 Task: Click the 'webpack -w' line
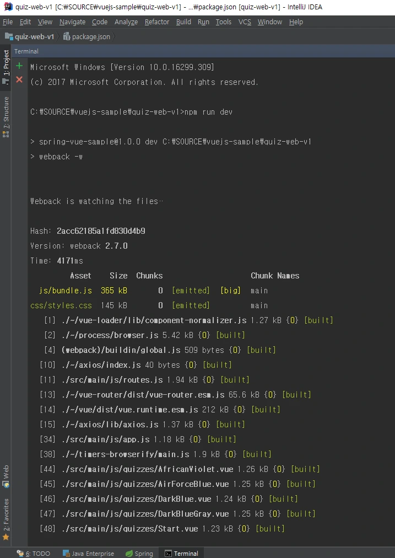[x=57, y=157]
